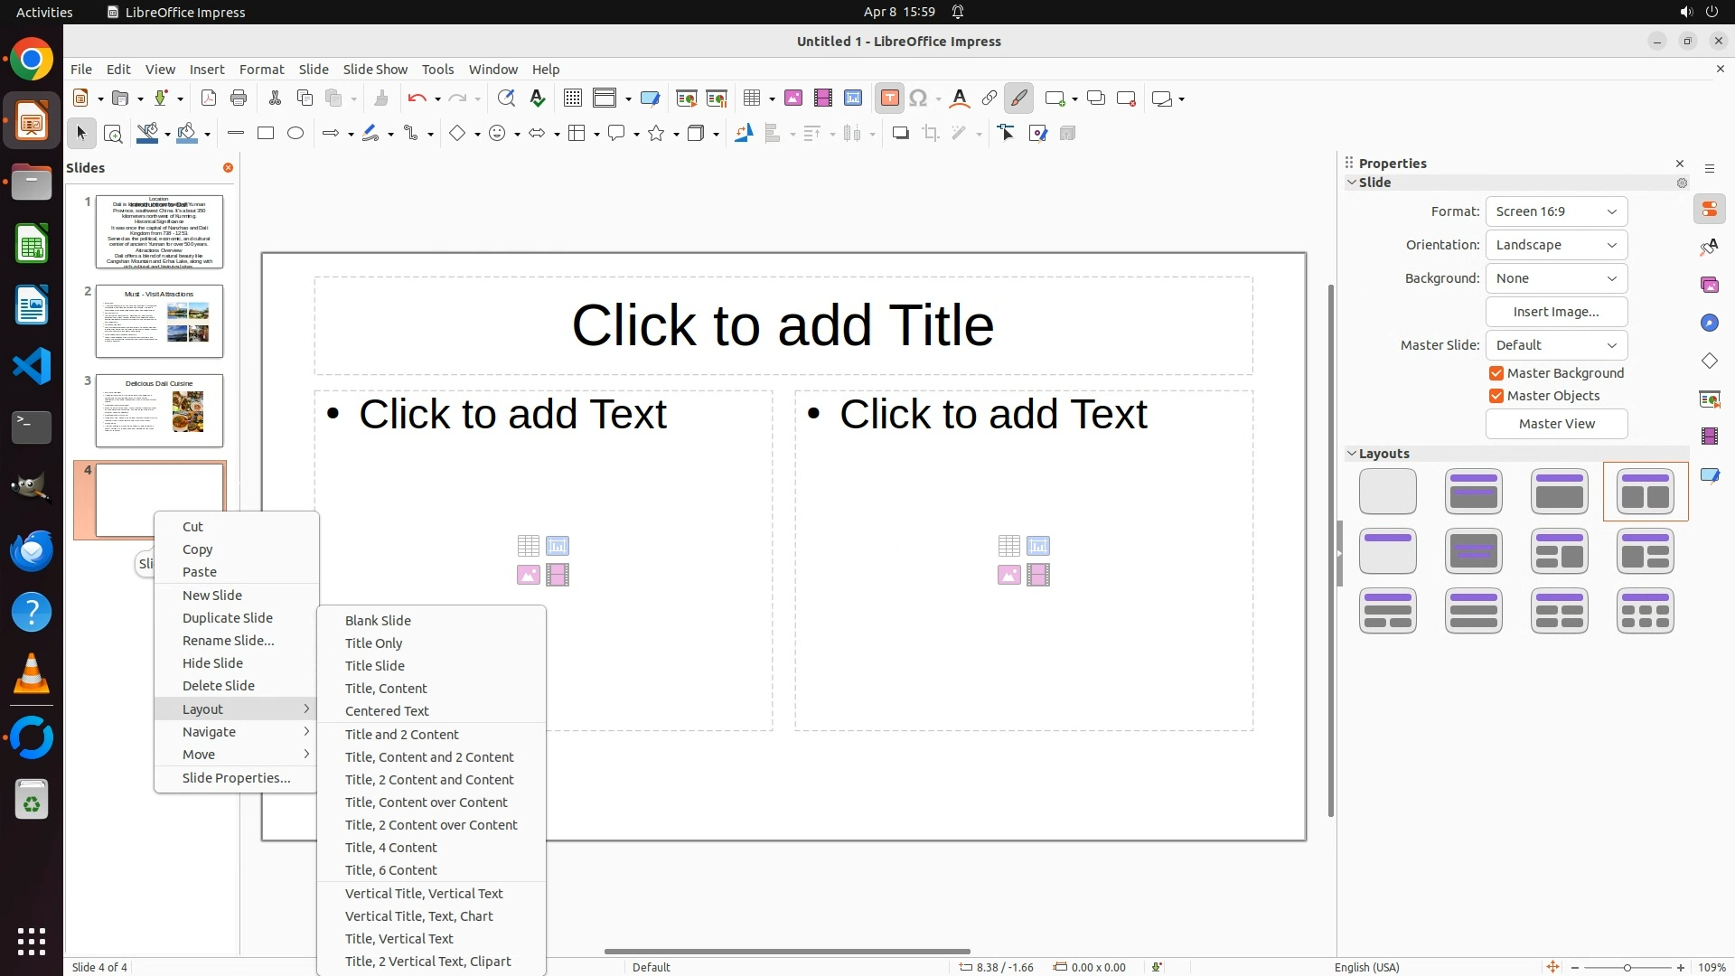The image size is (1735, 976).
Task: Choose the Title, 4 Content layout entry
Action: [x=391, y=848]
